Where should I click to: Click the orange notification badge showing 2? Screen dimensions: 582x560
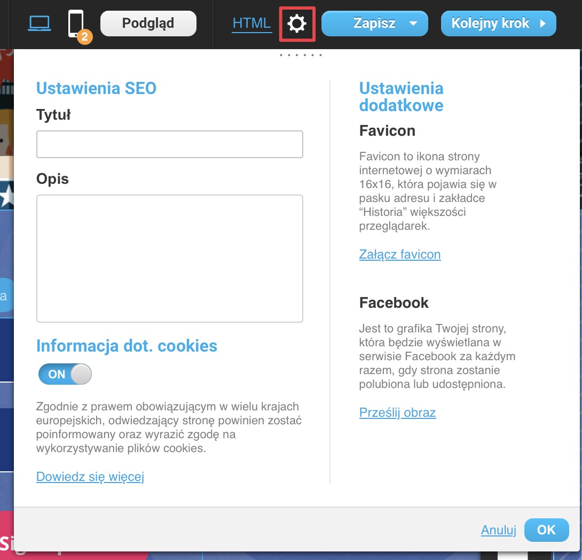pyautogui.click(x=84, y=37)
